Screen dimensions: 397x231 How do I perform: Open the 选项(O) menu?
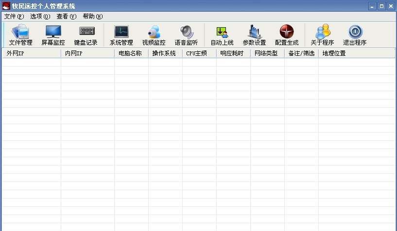pyautogui.click(x=40, y=16)
